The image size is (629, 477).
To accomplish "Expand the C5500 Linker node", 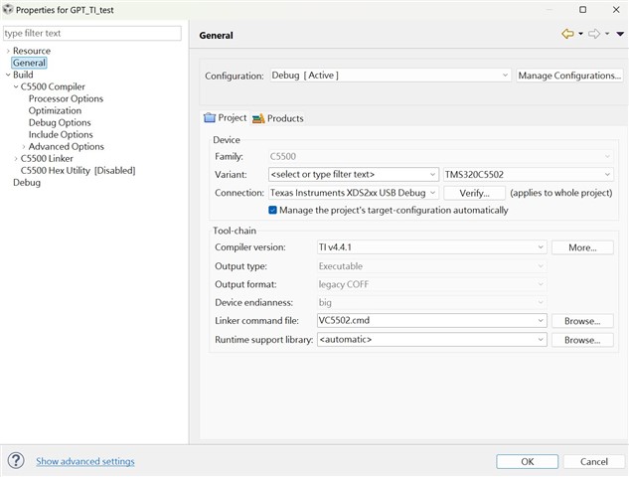I will pyautogui.click(x=16, y=159).
